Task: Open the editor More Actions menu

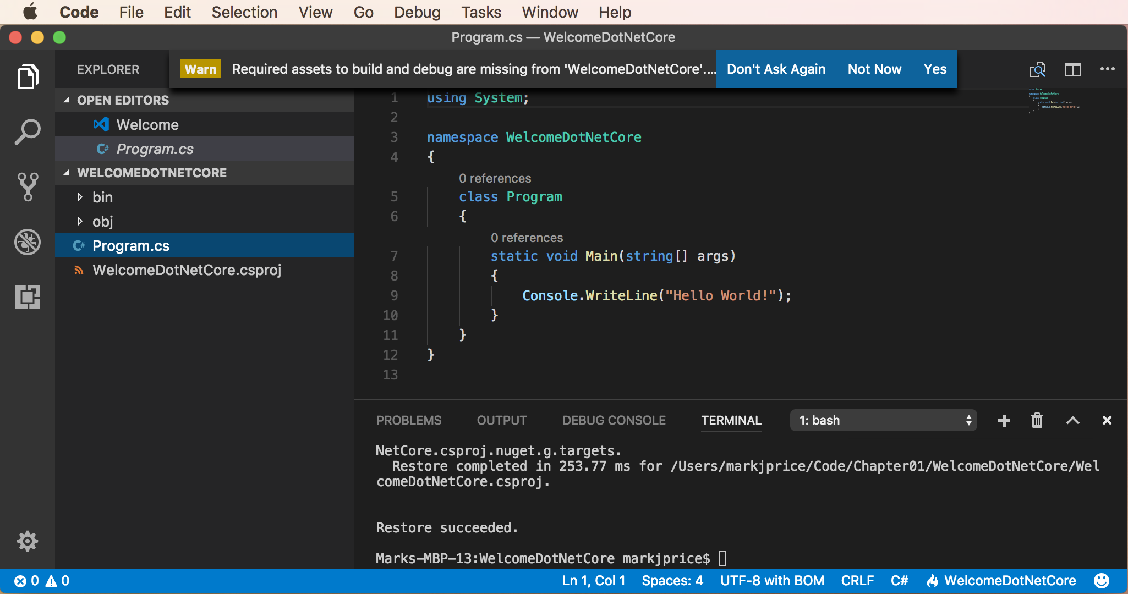Action: point(1107,69)
